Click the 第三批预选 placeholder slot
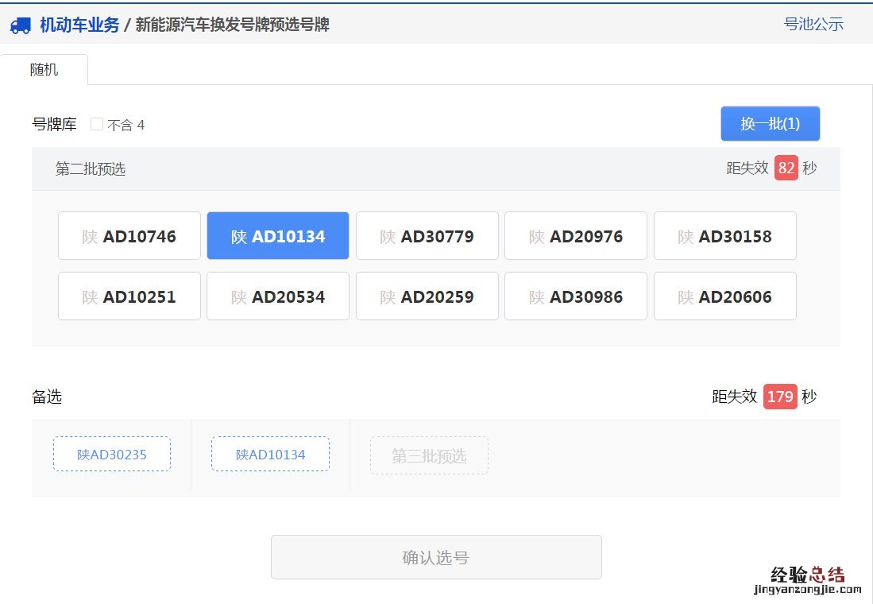The height and width of the screenshot is (604, 873). click(429, 455)
